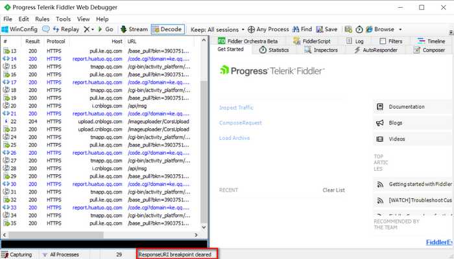Viewport: 454px width, 259px height.
Task: Click the Go resume button
Action: (106, 29)
